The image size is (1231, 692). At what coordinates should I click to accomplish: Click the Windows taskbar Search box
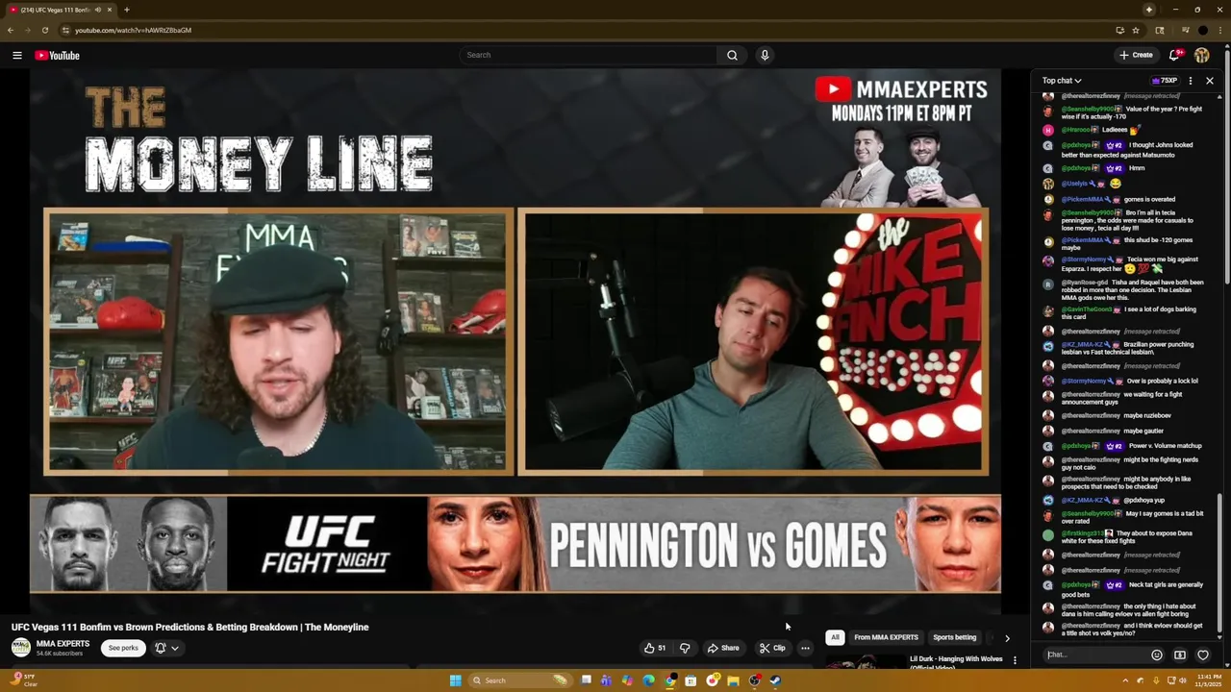[519, 680]
